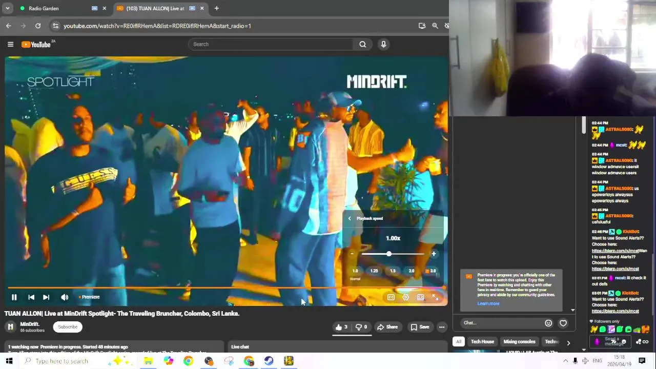Skip to the previous video

(31, 297)
